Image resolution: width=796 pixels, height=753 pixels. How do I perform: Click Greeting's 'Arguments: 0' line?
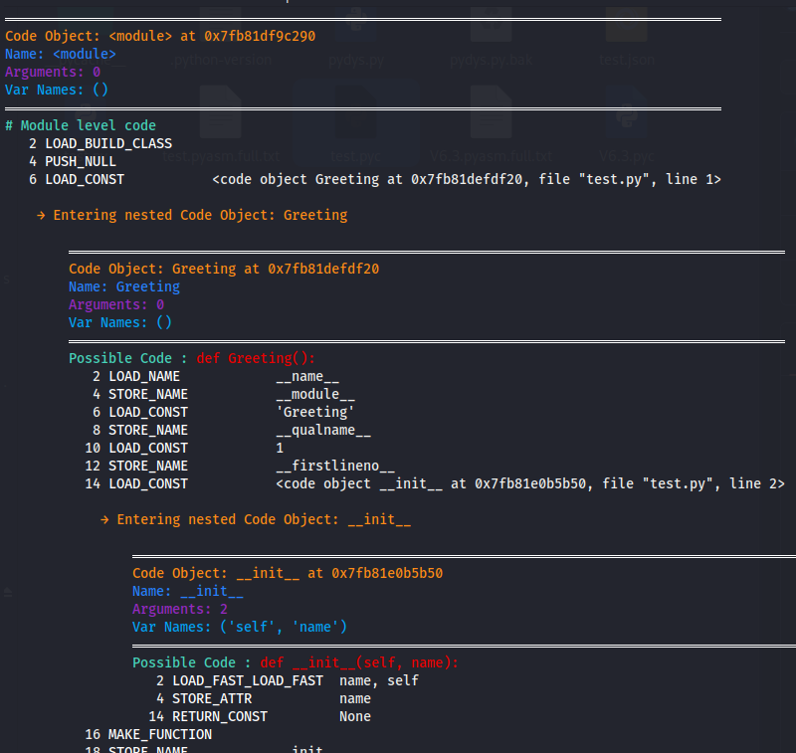point(116,304)
